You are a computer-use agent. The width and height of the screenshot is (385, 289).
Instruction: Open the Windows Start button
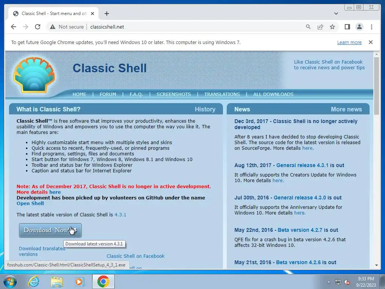coord(10,281)
